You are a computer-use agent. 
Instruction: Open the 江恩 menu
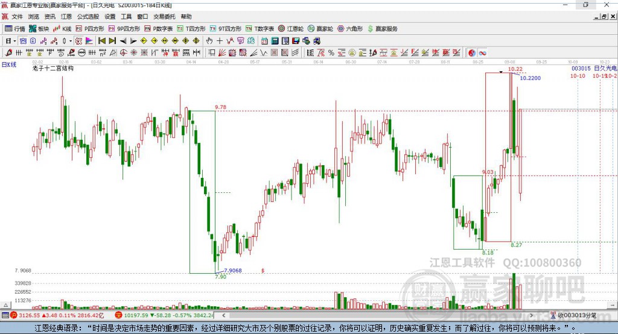[66, 16]
